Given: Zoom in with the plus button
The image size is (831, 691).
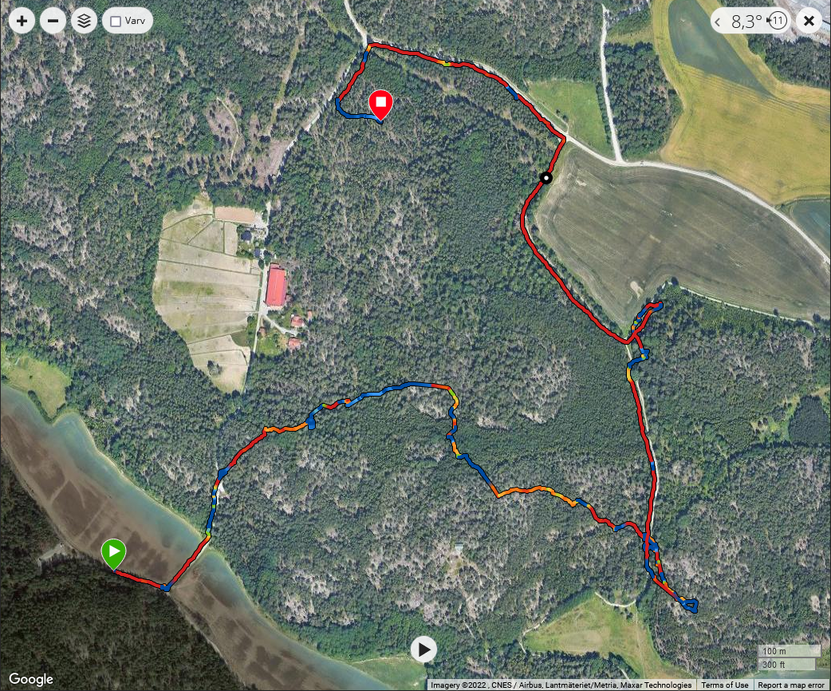Looking at the screenshot, I should tap(22, 22).
